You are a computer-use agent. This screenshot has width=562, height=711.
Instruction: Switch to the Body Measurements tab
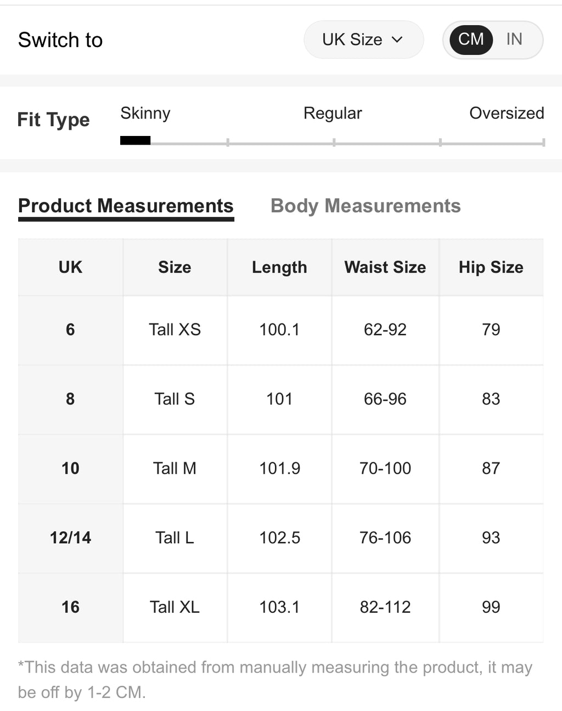pyautogui.click(x=366, y=206)
